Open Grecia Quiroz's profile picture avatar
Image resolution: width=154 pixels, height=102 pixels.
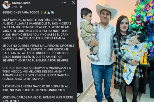tap(6, 5)
